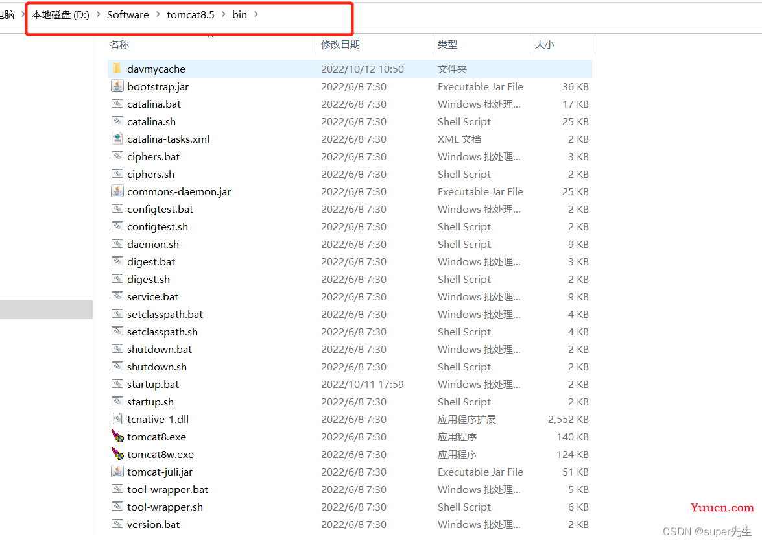Image resolution: width=762 pixels, height=543 pixels.
Task: Select the catalina-tasks.xml file name
Action: pos(168,139)
